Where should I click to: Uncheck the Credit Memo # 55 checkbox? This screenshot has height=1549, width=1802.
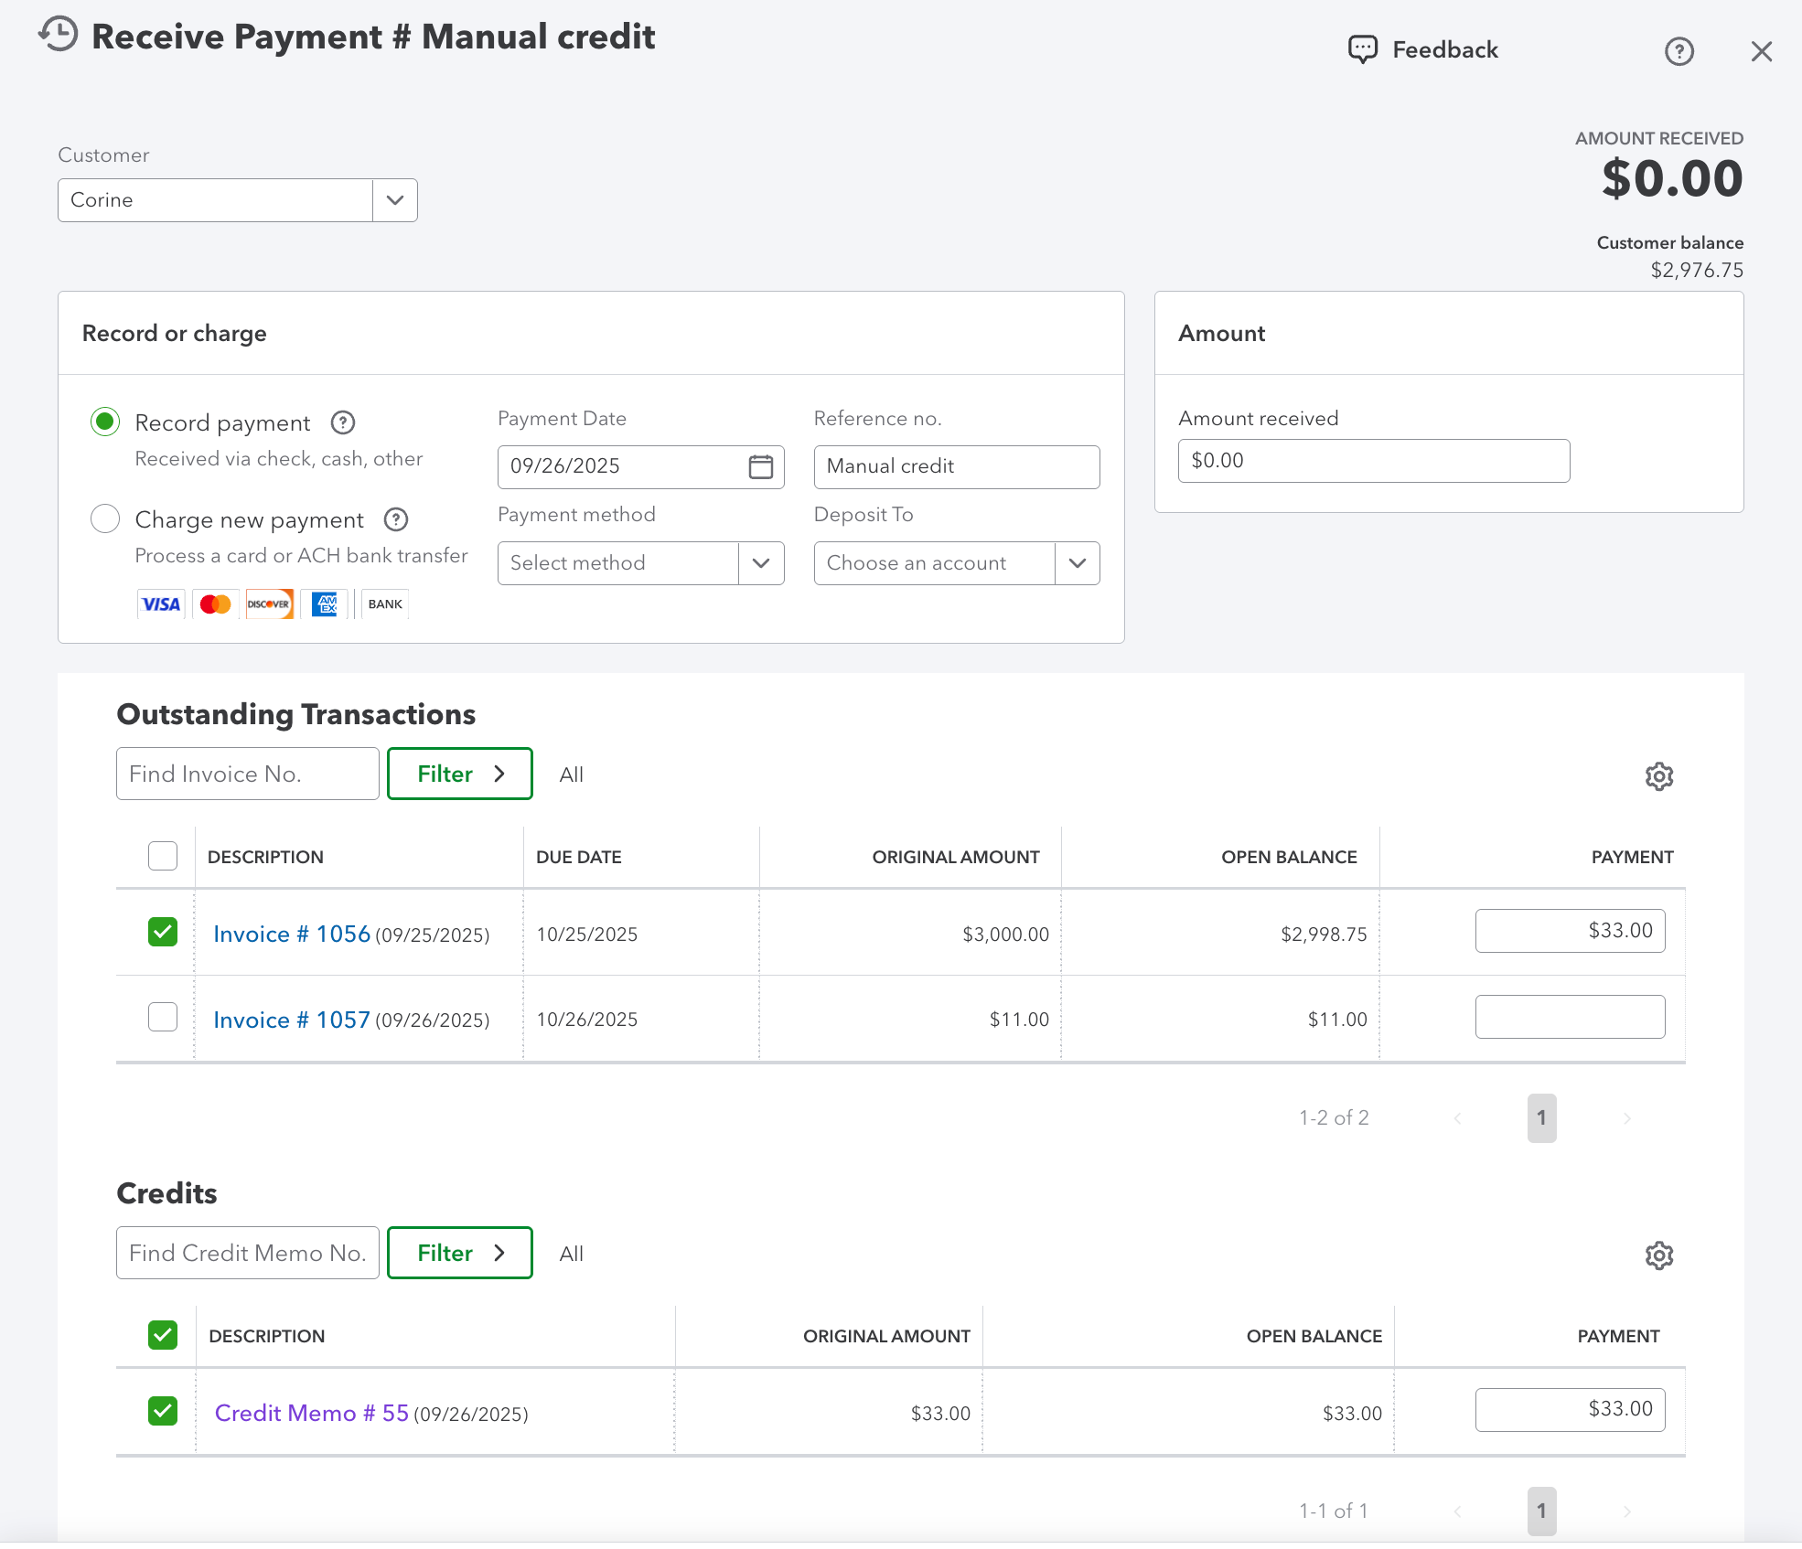[x=163, y=1411]
